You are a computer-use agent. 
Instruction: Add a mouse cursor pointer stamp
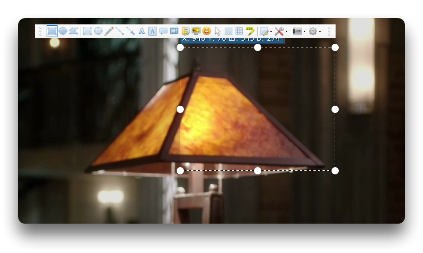(217, 32)
